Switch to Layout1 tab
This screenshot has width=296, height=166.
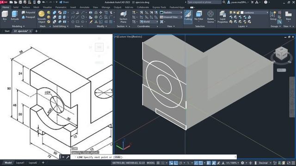[x=20, y=163]
